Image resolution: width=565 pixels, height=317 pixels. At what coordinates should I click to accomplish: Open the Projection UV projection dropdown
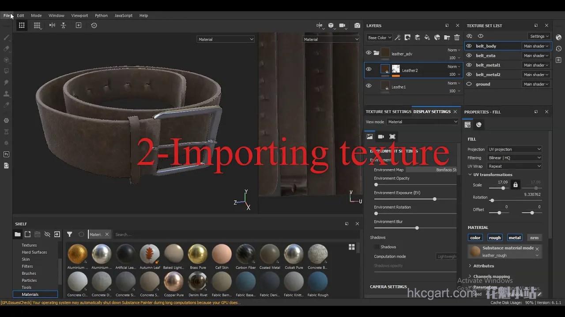click(514, 149)
